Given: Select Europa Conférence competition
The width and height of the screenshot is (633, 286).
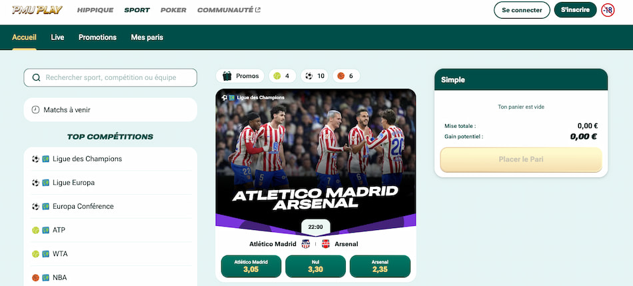Looking at the screenshot, I should coord(110,207).
